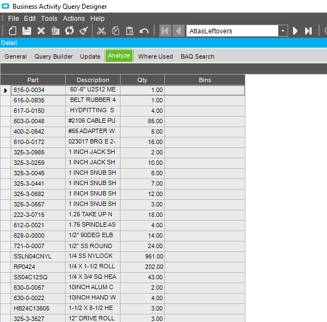Save the query with floppy disk icon
The image size is (327, 322).
click(27, 31)
